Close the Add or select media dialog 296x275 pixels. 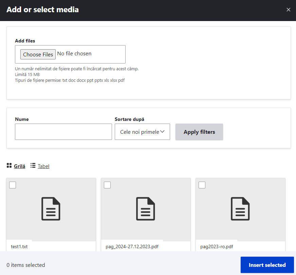point(289,10)
